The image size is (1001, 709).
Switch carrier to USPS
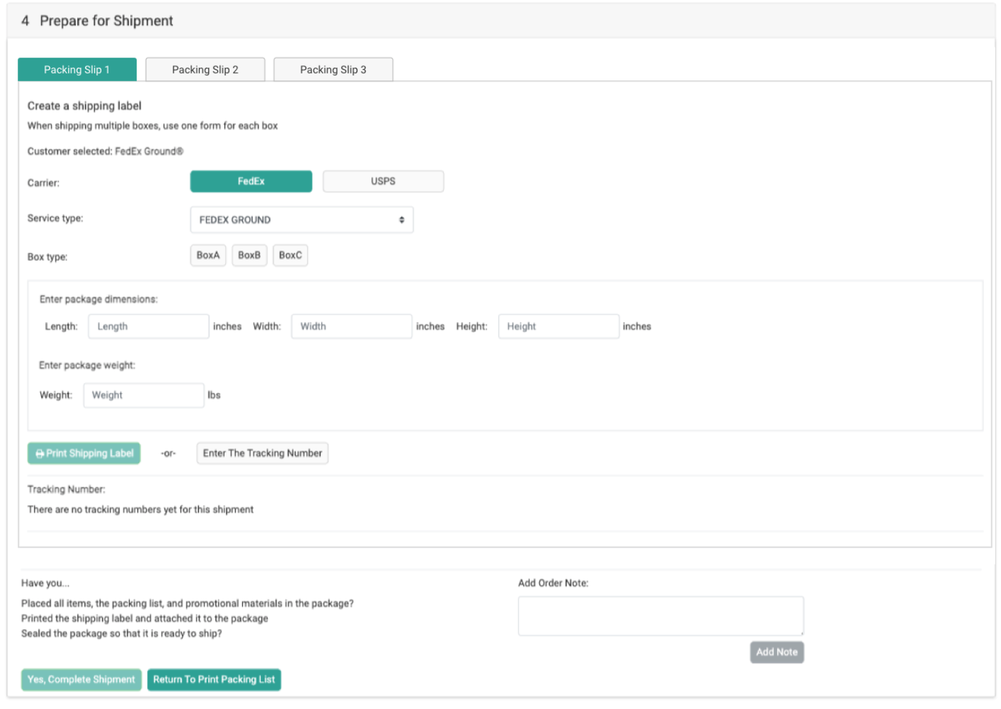pos(383,181)
